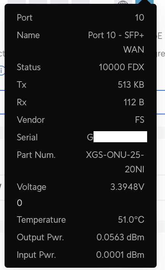Viewport: 165px width, 270px height.
Task: Click the Input Pwr. value 0.0001 dBm
Action: click(120, 255)
